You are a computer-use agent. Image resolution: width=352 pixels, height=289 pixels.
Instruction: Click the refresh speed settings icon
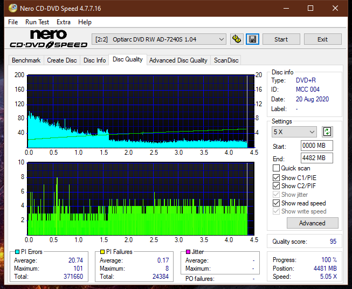pyautogui.click(x=327, y=132)
